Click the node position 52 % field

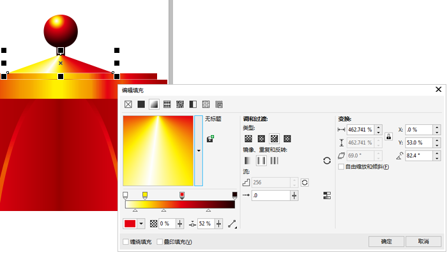(206, 224)
